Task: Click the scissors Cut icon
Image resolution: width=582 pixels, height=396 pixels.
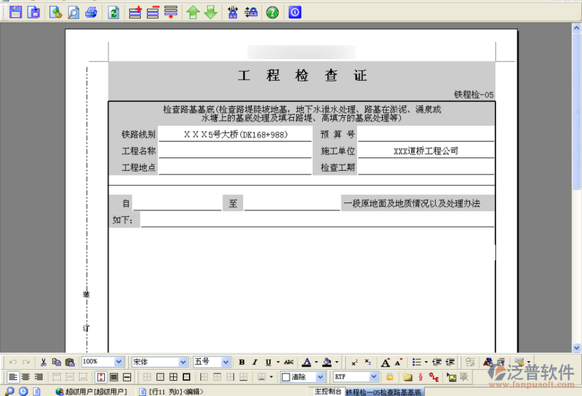Action: pyautogui.click(x=43, y=362)
